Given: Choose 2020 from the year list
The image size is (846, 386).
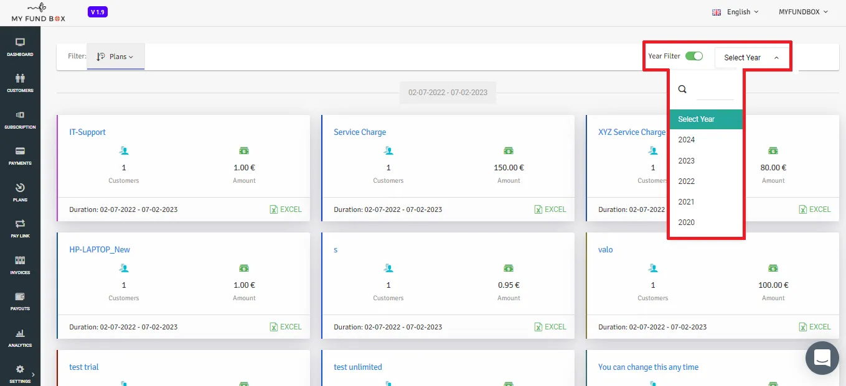Looking at the screenshot, I should coord(706,223).
